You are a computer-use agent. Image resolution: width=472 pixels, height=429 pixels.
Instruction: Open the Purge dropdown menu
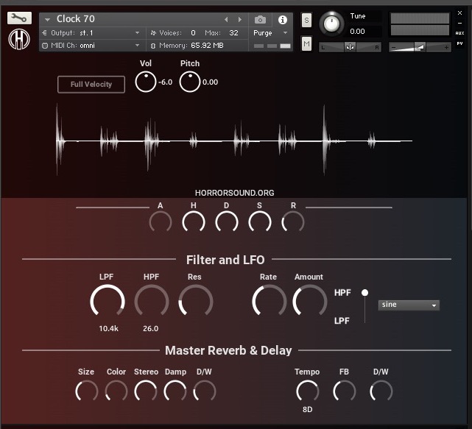(x=270, y=33)
